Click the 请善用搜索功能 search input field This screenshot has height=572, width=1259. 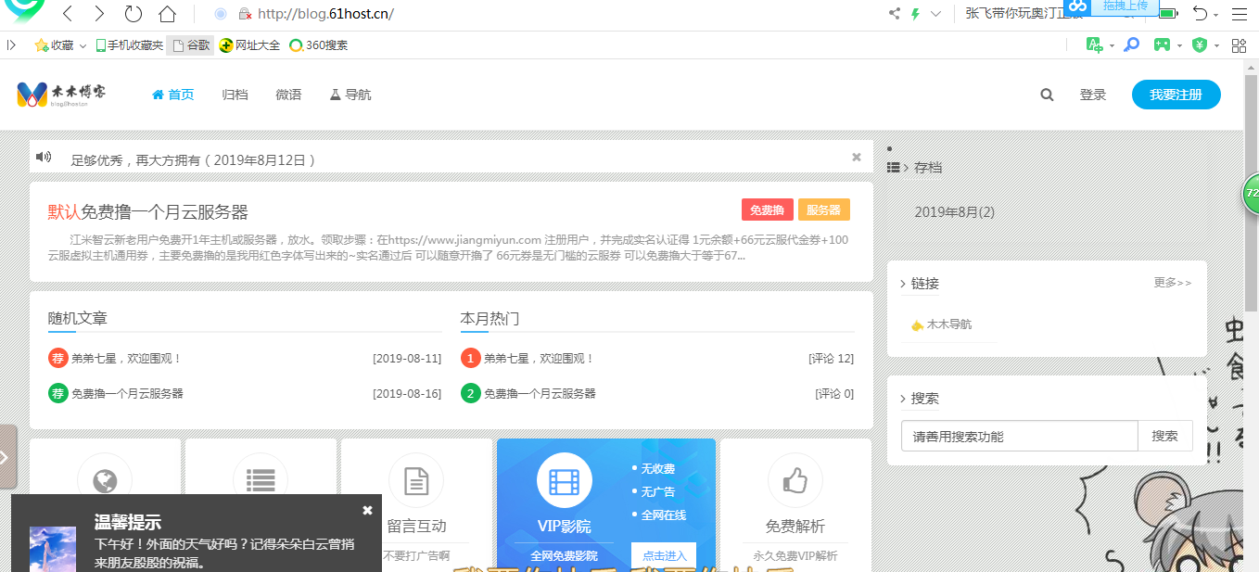tap(1018, 435)
